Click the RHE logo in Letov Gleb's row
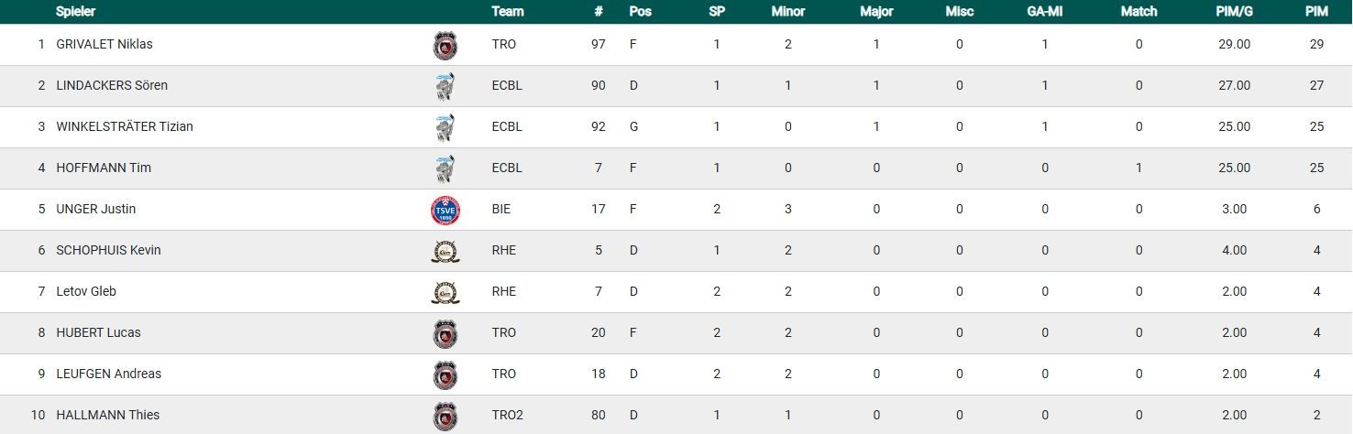Image resolution: width=1353 pixels, height=434 pixels. (445, 292)
